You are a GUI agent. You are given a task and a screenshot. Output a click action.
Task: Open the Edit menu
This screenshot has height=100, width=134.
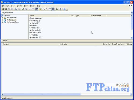8,6
